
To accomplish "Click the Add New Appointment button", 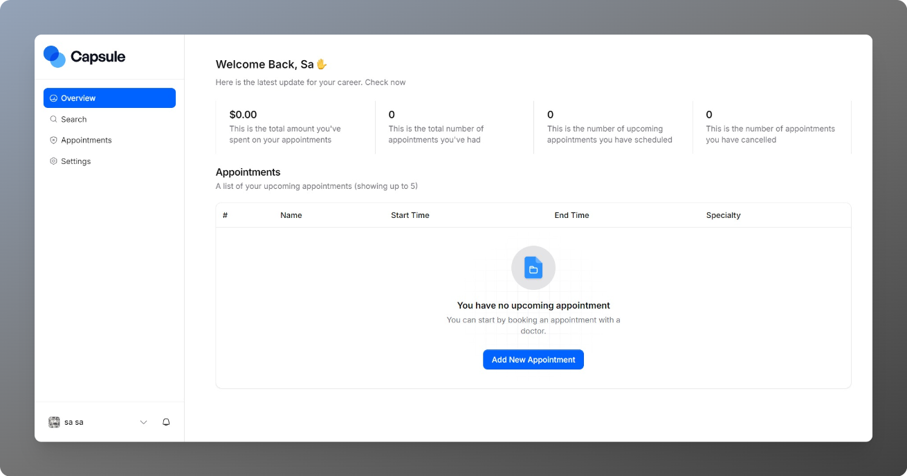I will click(x=533, y=359).
